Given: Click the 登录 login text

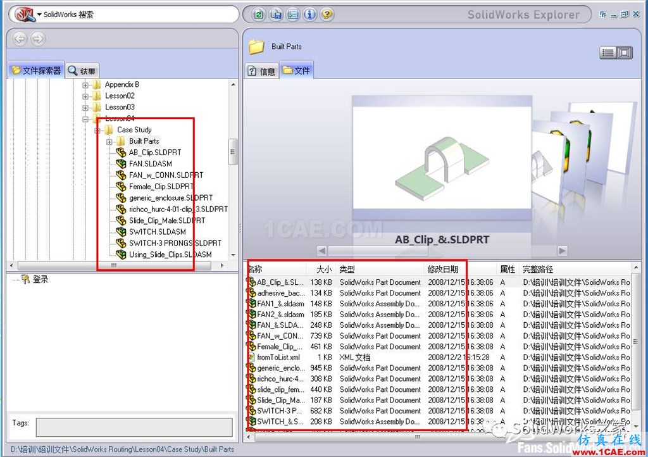Looking at the screenshot, I should coord(40,279).
